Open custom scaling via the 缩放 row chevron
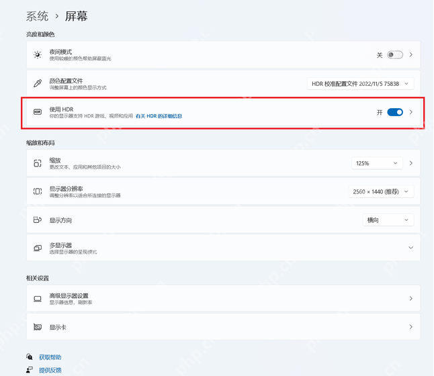 pyautogui.click(x=411, y=163)
